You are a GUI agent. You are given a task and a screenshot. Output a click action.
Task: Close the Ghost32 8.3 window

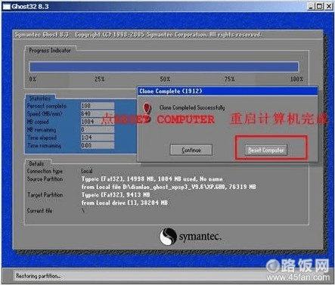[x=329, y=6]
